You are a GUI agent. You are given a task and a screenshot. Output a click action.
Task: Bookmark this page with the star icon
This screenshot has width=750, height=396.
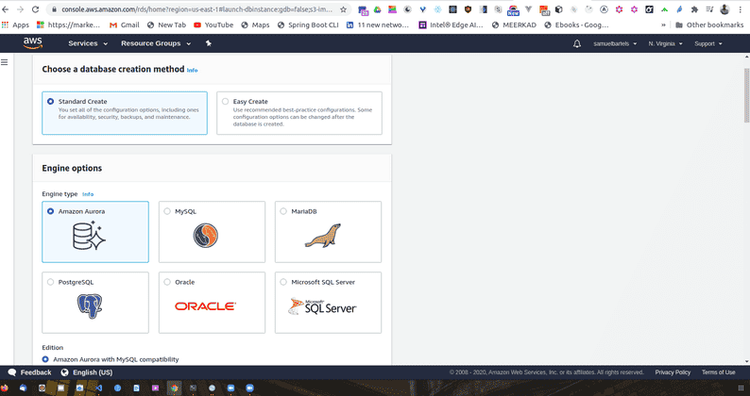(x=343, y=9)
